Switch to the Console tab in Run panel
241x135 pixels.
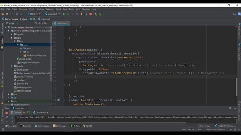16,112
